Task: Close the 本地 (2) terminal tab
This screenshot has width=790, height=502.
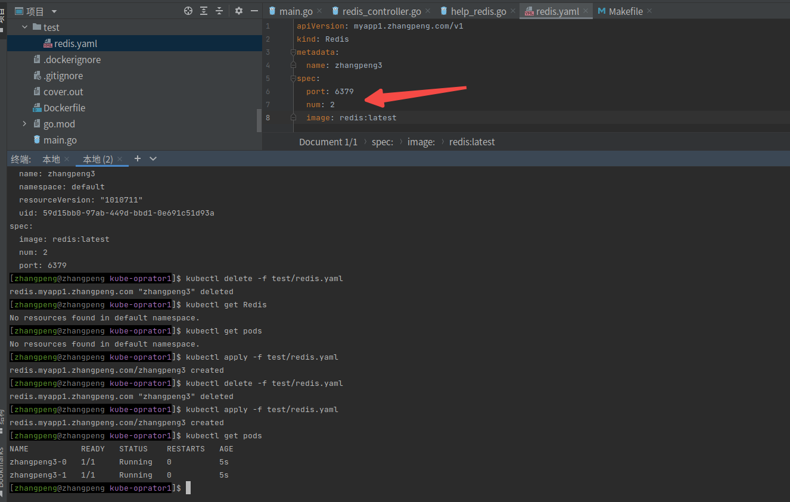Action: [x=120, y=159]
